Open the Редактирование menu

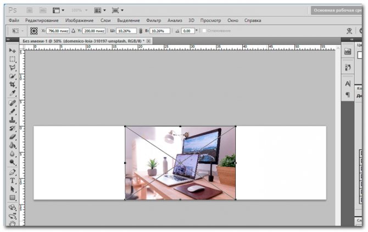tap(42, 20)
